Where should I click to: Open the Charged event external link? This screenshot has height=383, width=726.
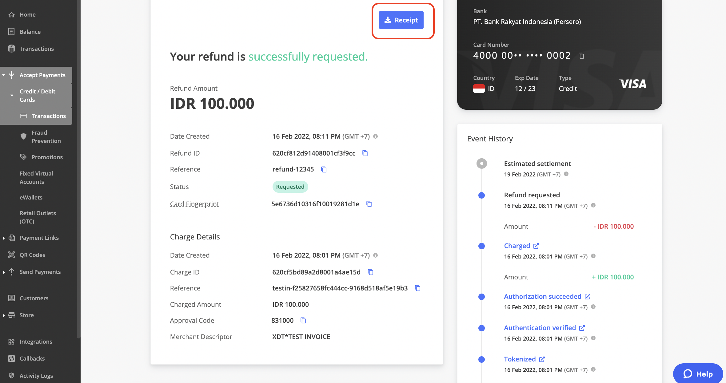[536, 246]
